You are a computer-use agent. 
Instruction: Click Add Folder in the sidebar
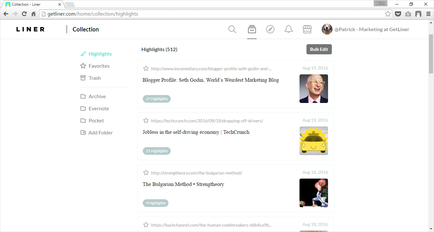coord(100,133)
